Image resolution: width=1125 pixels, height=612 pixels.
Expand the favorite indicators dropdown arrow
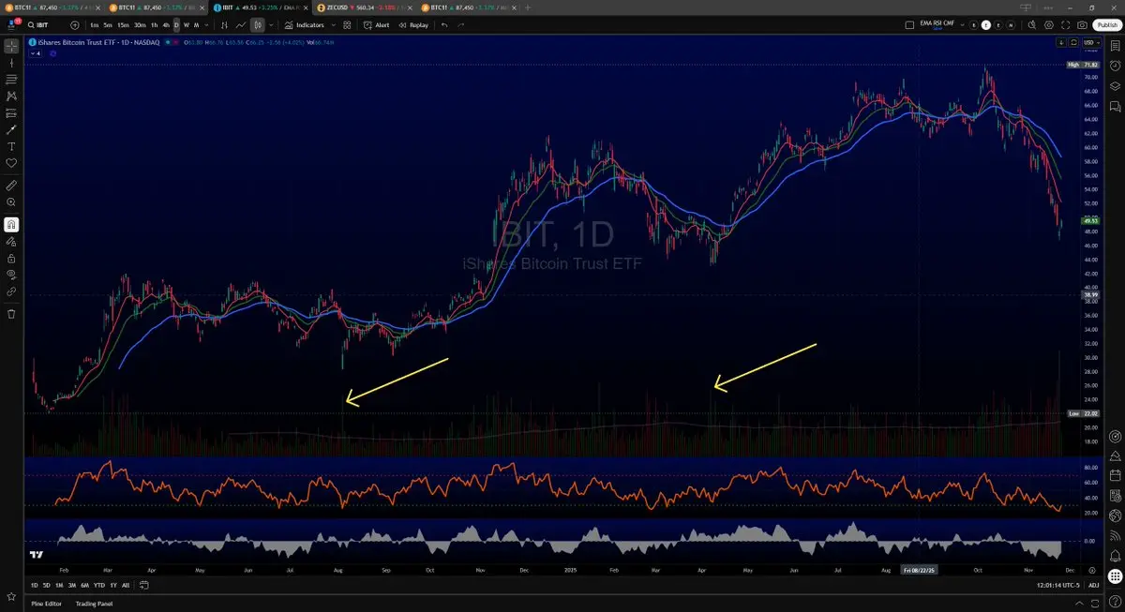point(335,25)
